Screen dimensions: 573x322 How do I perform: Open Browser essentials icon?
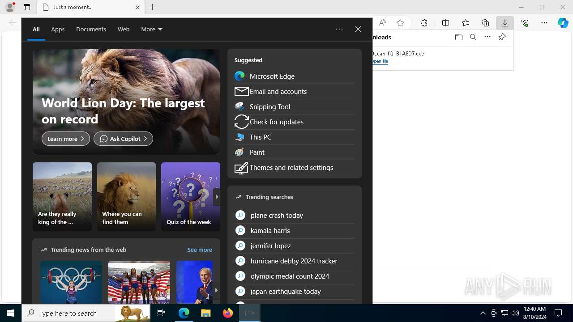tap(525, 23)
